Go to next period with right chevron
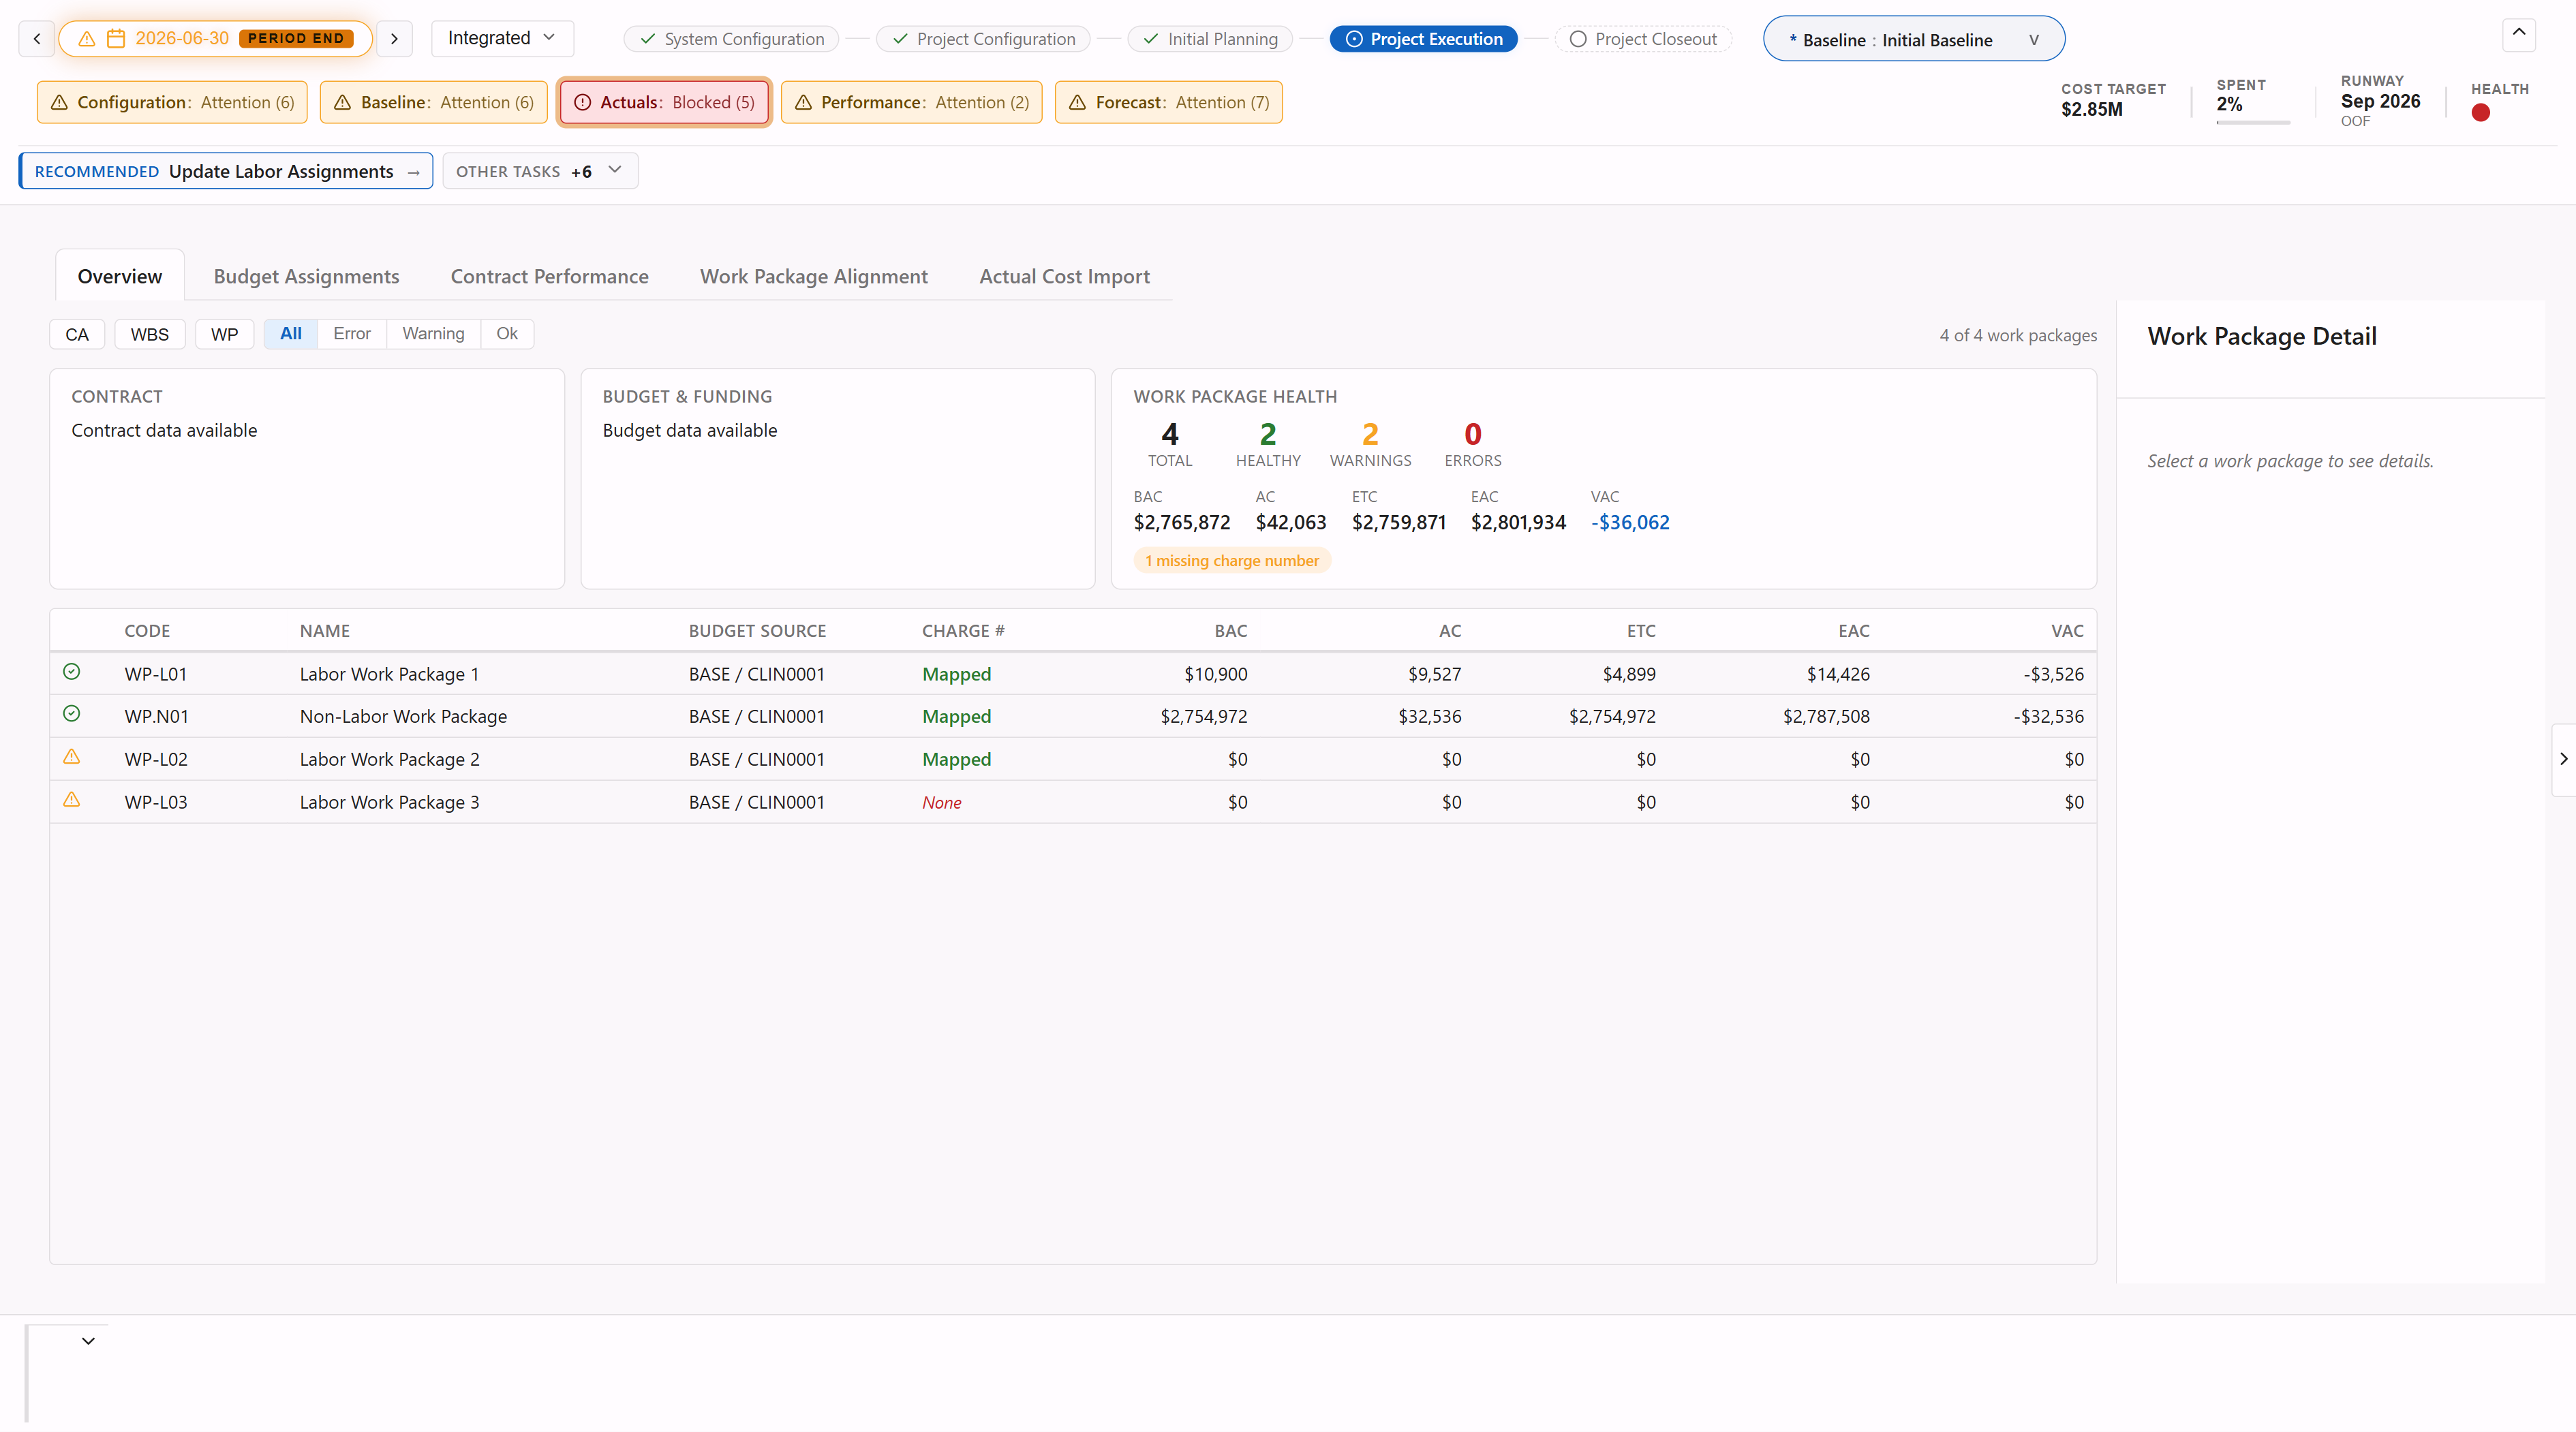The width and height of the screenshot is (2576, 1432). click(394, 39)
